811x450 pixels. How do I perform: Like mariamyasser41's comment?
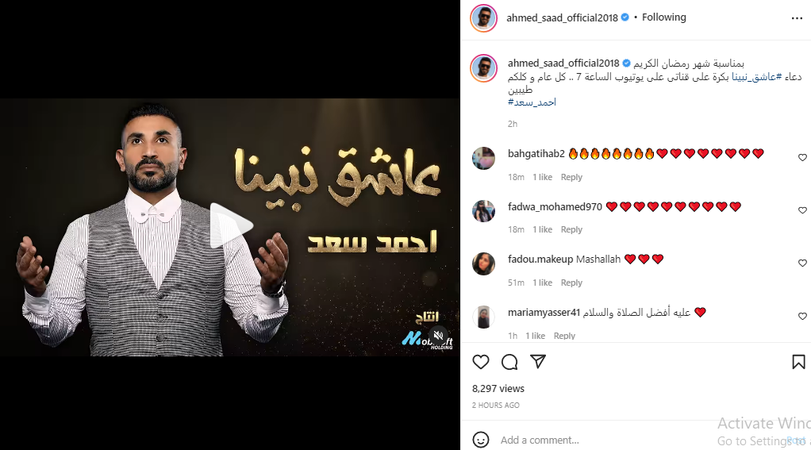(802, 316)
